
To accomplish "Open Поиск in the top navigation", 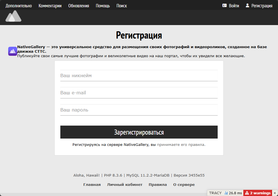I will click(122, 6).
